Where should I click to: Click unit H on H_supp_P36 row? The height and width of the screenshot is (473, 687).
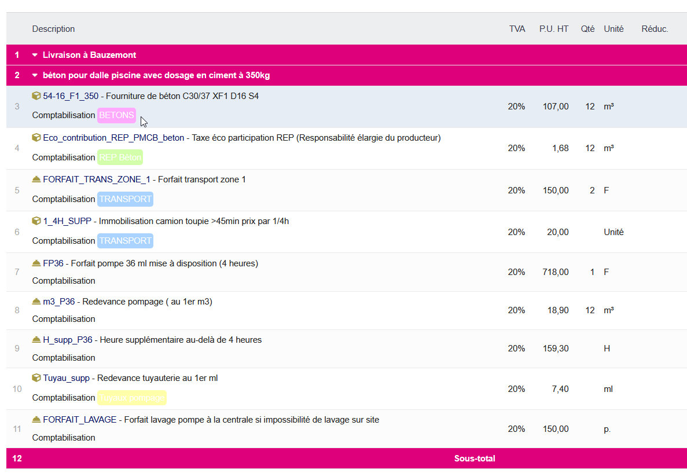(x=607, y=349)
